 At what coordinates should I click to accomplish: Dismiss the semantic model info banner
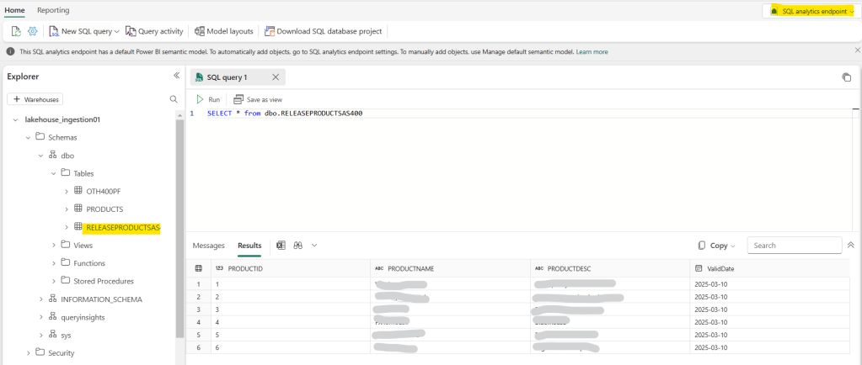tap(857, 50)
